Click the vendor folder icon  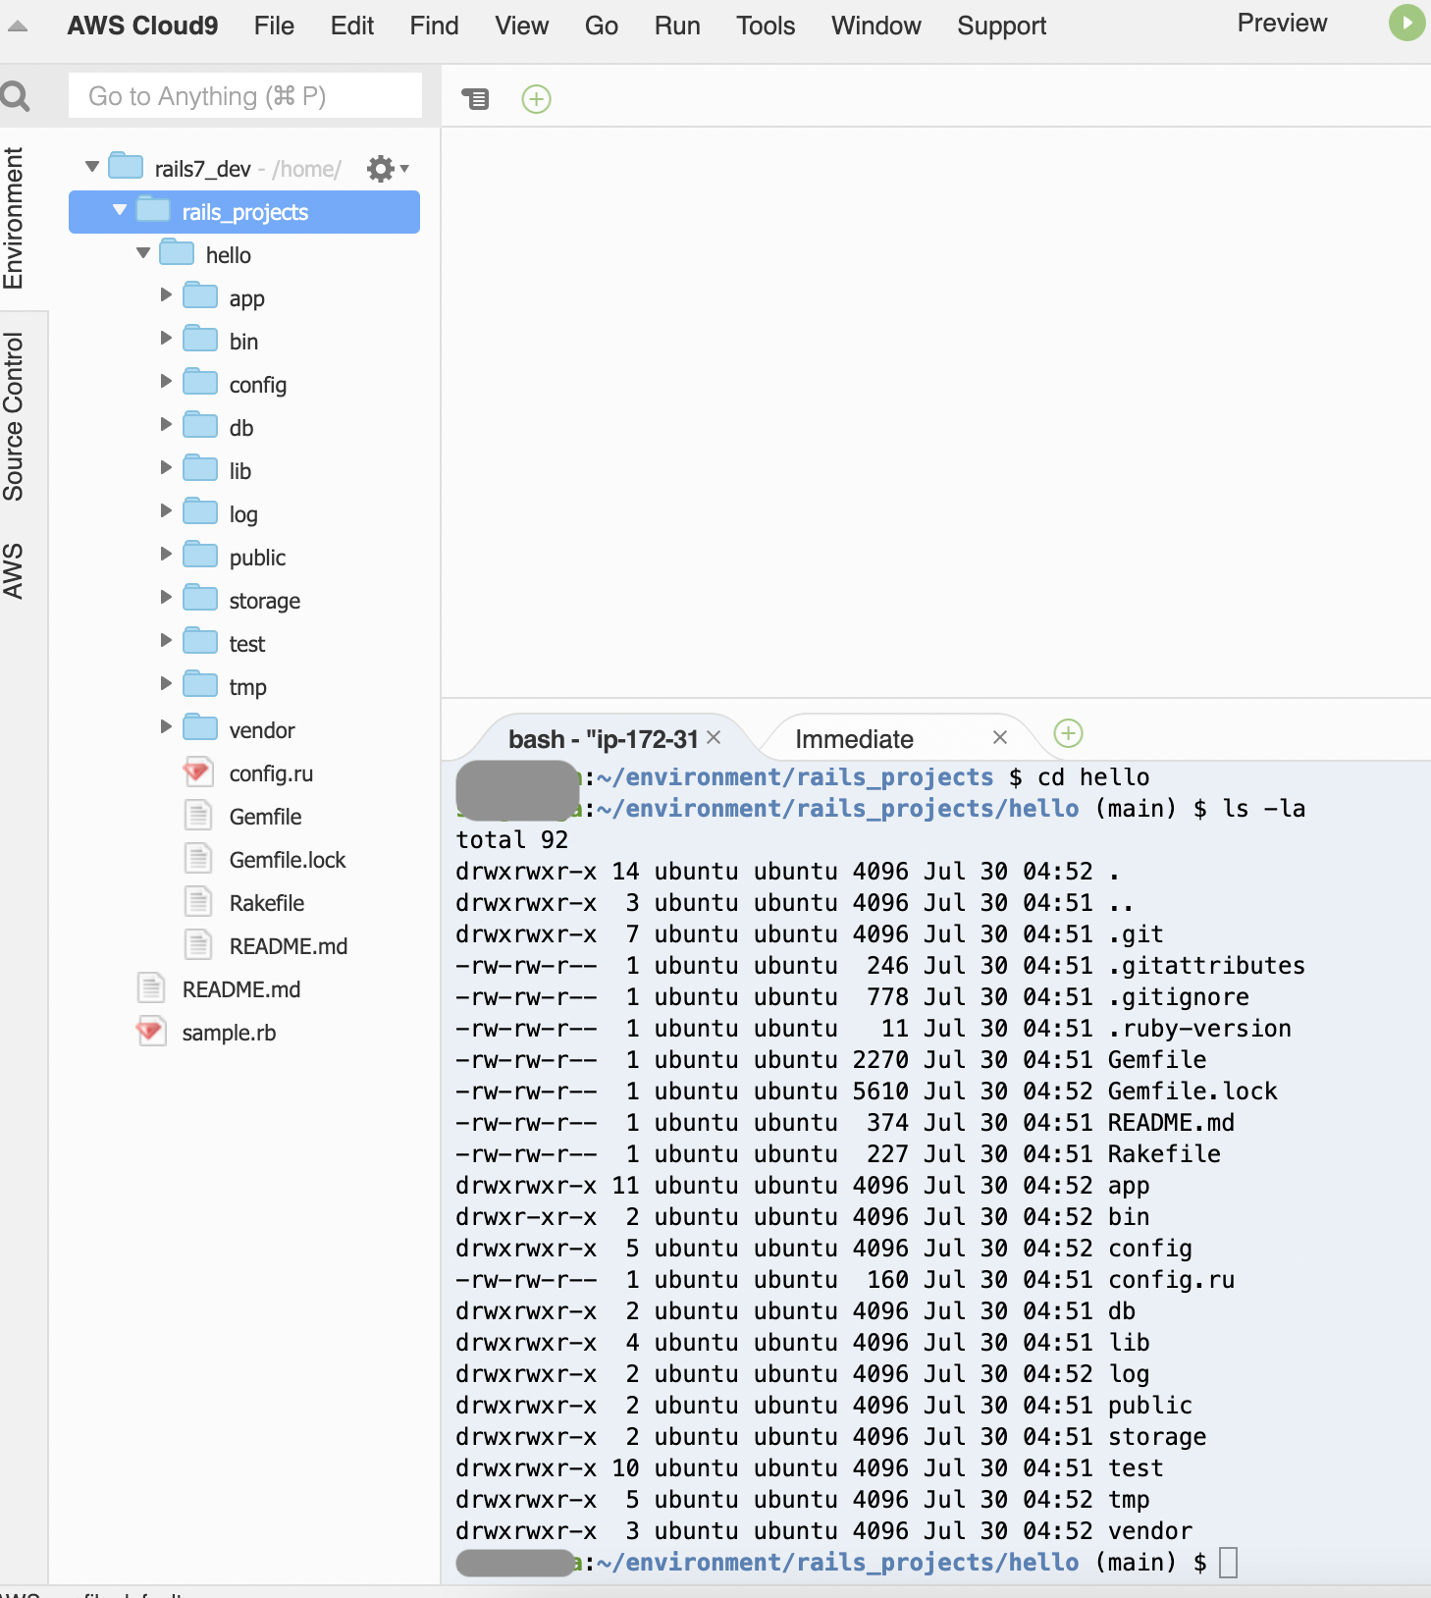pyautogui.click(x=200, y=727)
